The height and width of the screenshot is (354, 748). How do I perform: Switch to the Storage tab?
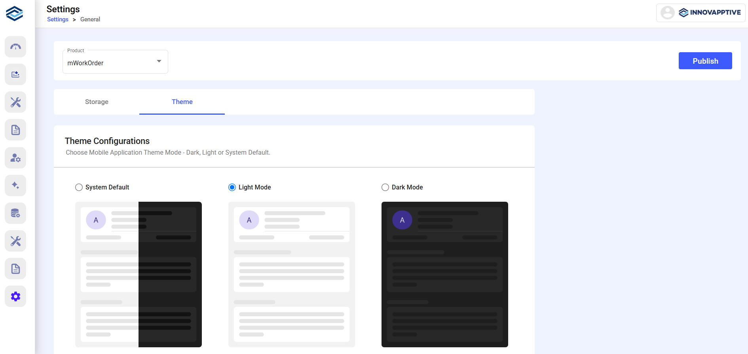pyautogui.click(x=97, y=102)
